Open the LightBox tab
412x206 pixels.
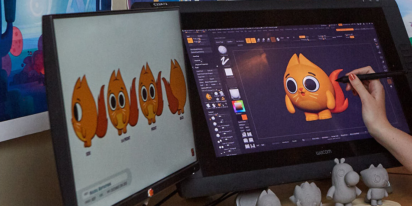230,41
